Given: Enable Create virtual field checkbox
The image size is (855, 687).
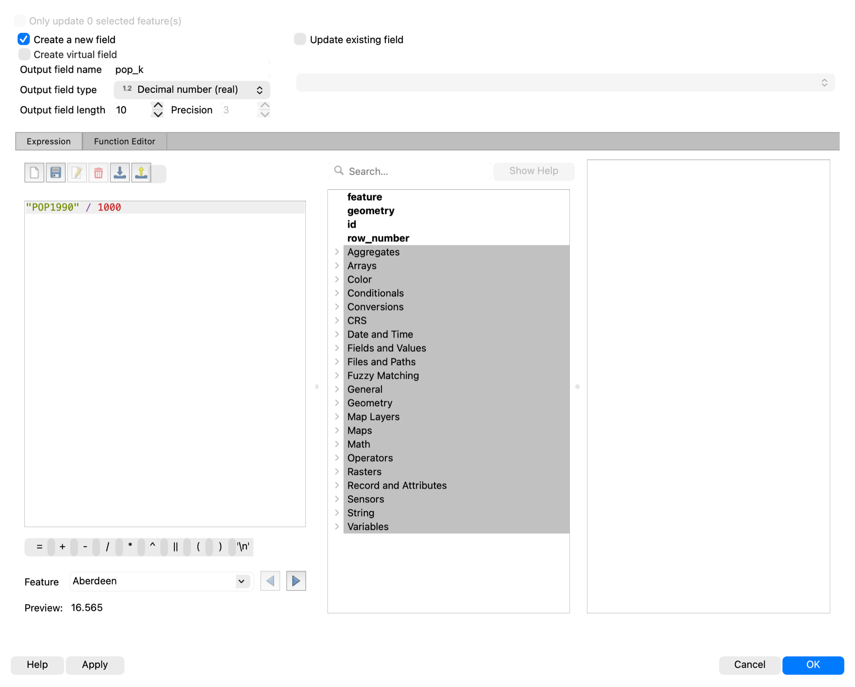Looking at the screenshot, I should (24, 54).
